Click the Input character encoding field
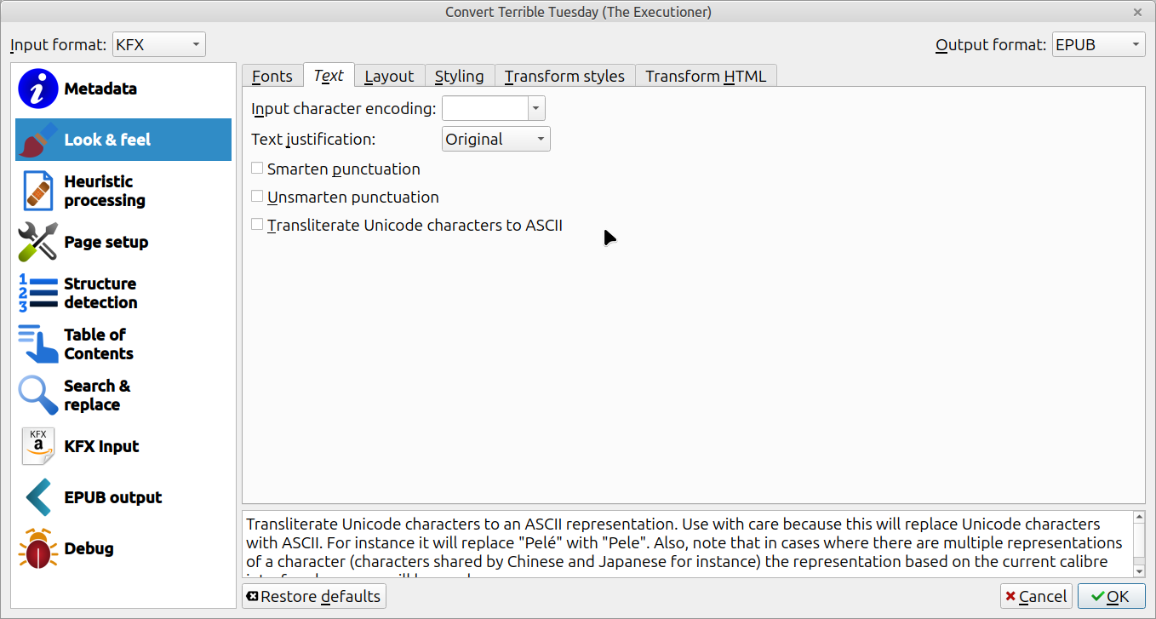The height and width of the screenshot is (619, 1156). [x=485, y=108]
